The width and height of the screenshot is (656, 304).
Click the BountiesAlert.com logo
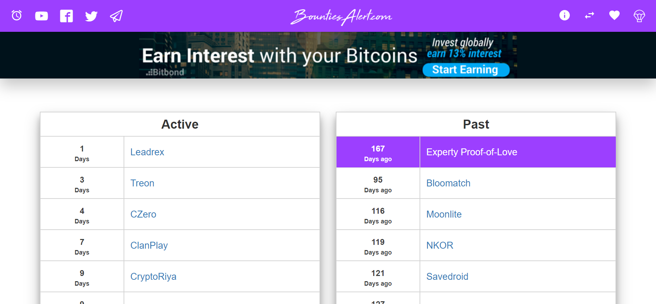point(341,16)
